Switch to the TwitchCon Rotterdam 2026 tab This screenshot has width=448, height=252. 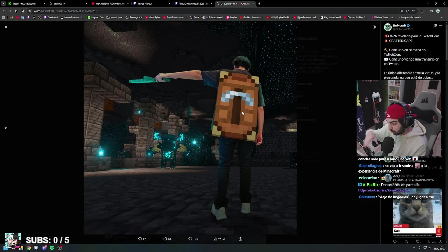(x=193, y=3)
